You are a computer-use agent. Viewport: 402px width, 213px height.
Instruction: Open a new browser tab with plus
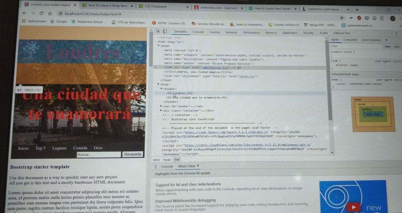pos(357,9)
